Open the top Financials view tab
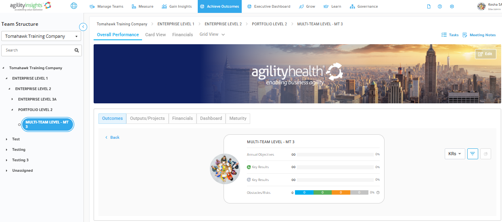This screenshot has width=502, height=222. (x=182, y=35)
